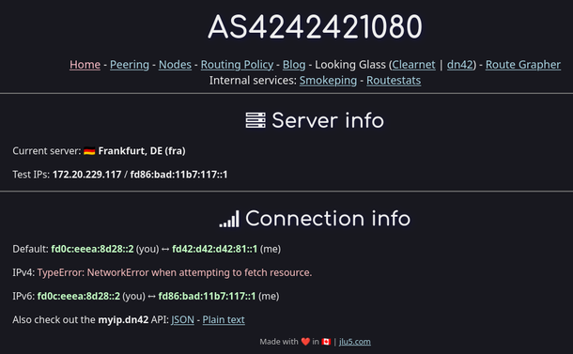The image size is (573, 354).
Task: Open the Nodes page link
Action: point(175,65)
